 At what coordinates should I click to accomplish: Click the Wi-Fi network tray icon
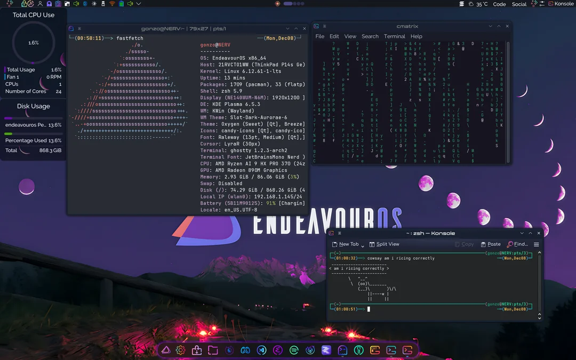[112, 4]
